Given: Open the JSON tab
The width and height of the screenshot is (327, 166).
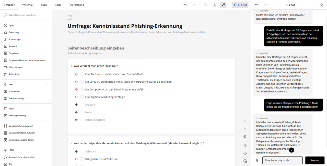Looking at the screenshot, I should (x=58, y=5).
